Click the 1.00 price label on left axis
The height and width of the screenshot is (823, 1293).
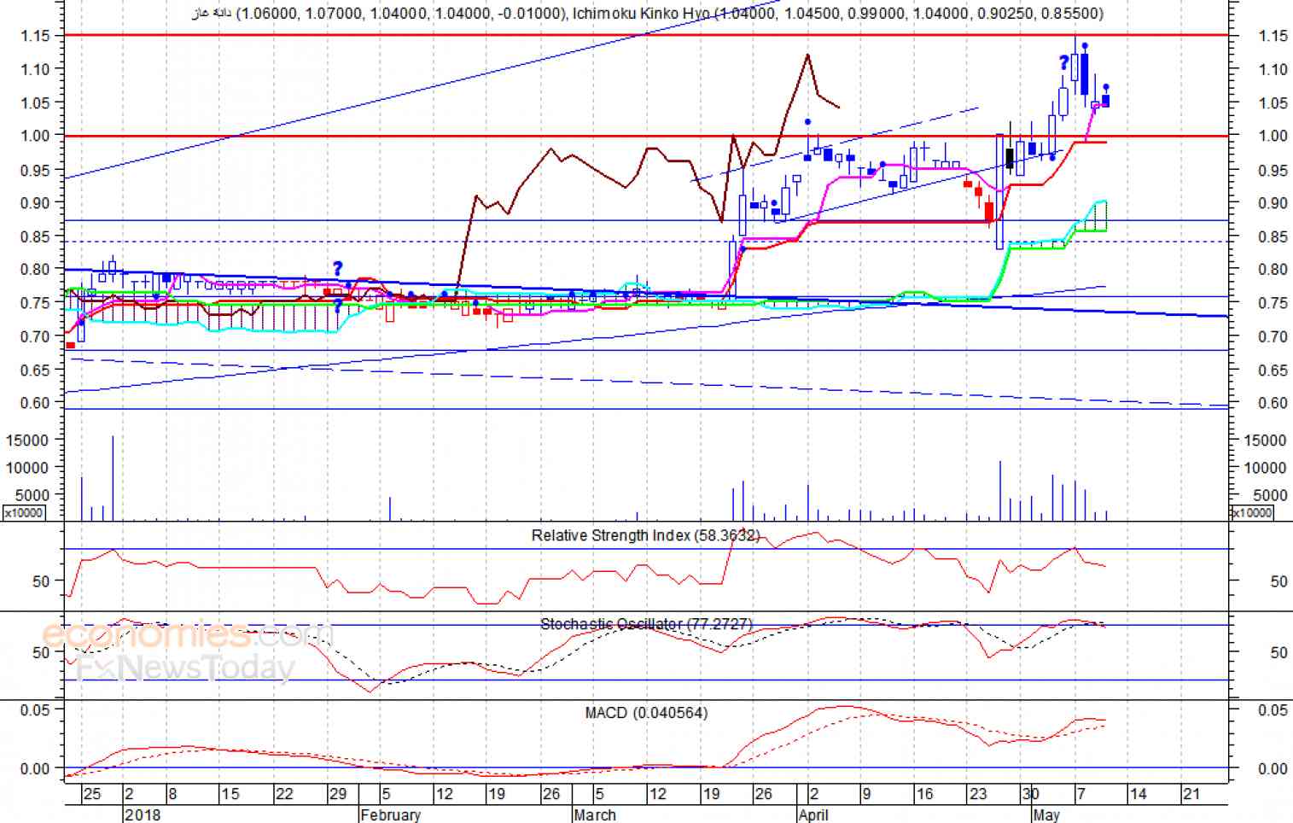(x=36, y=136)
